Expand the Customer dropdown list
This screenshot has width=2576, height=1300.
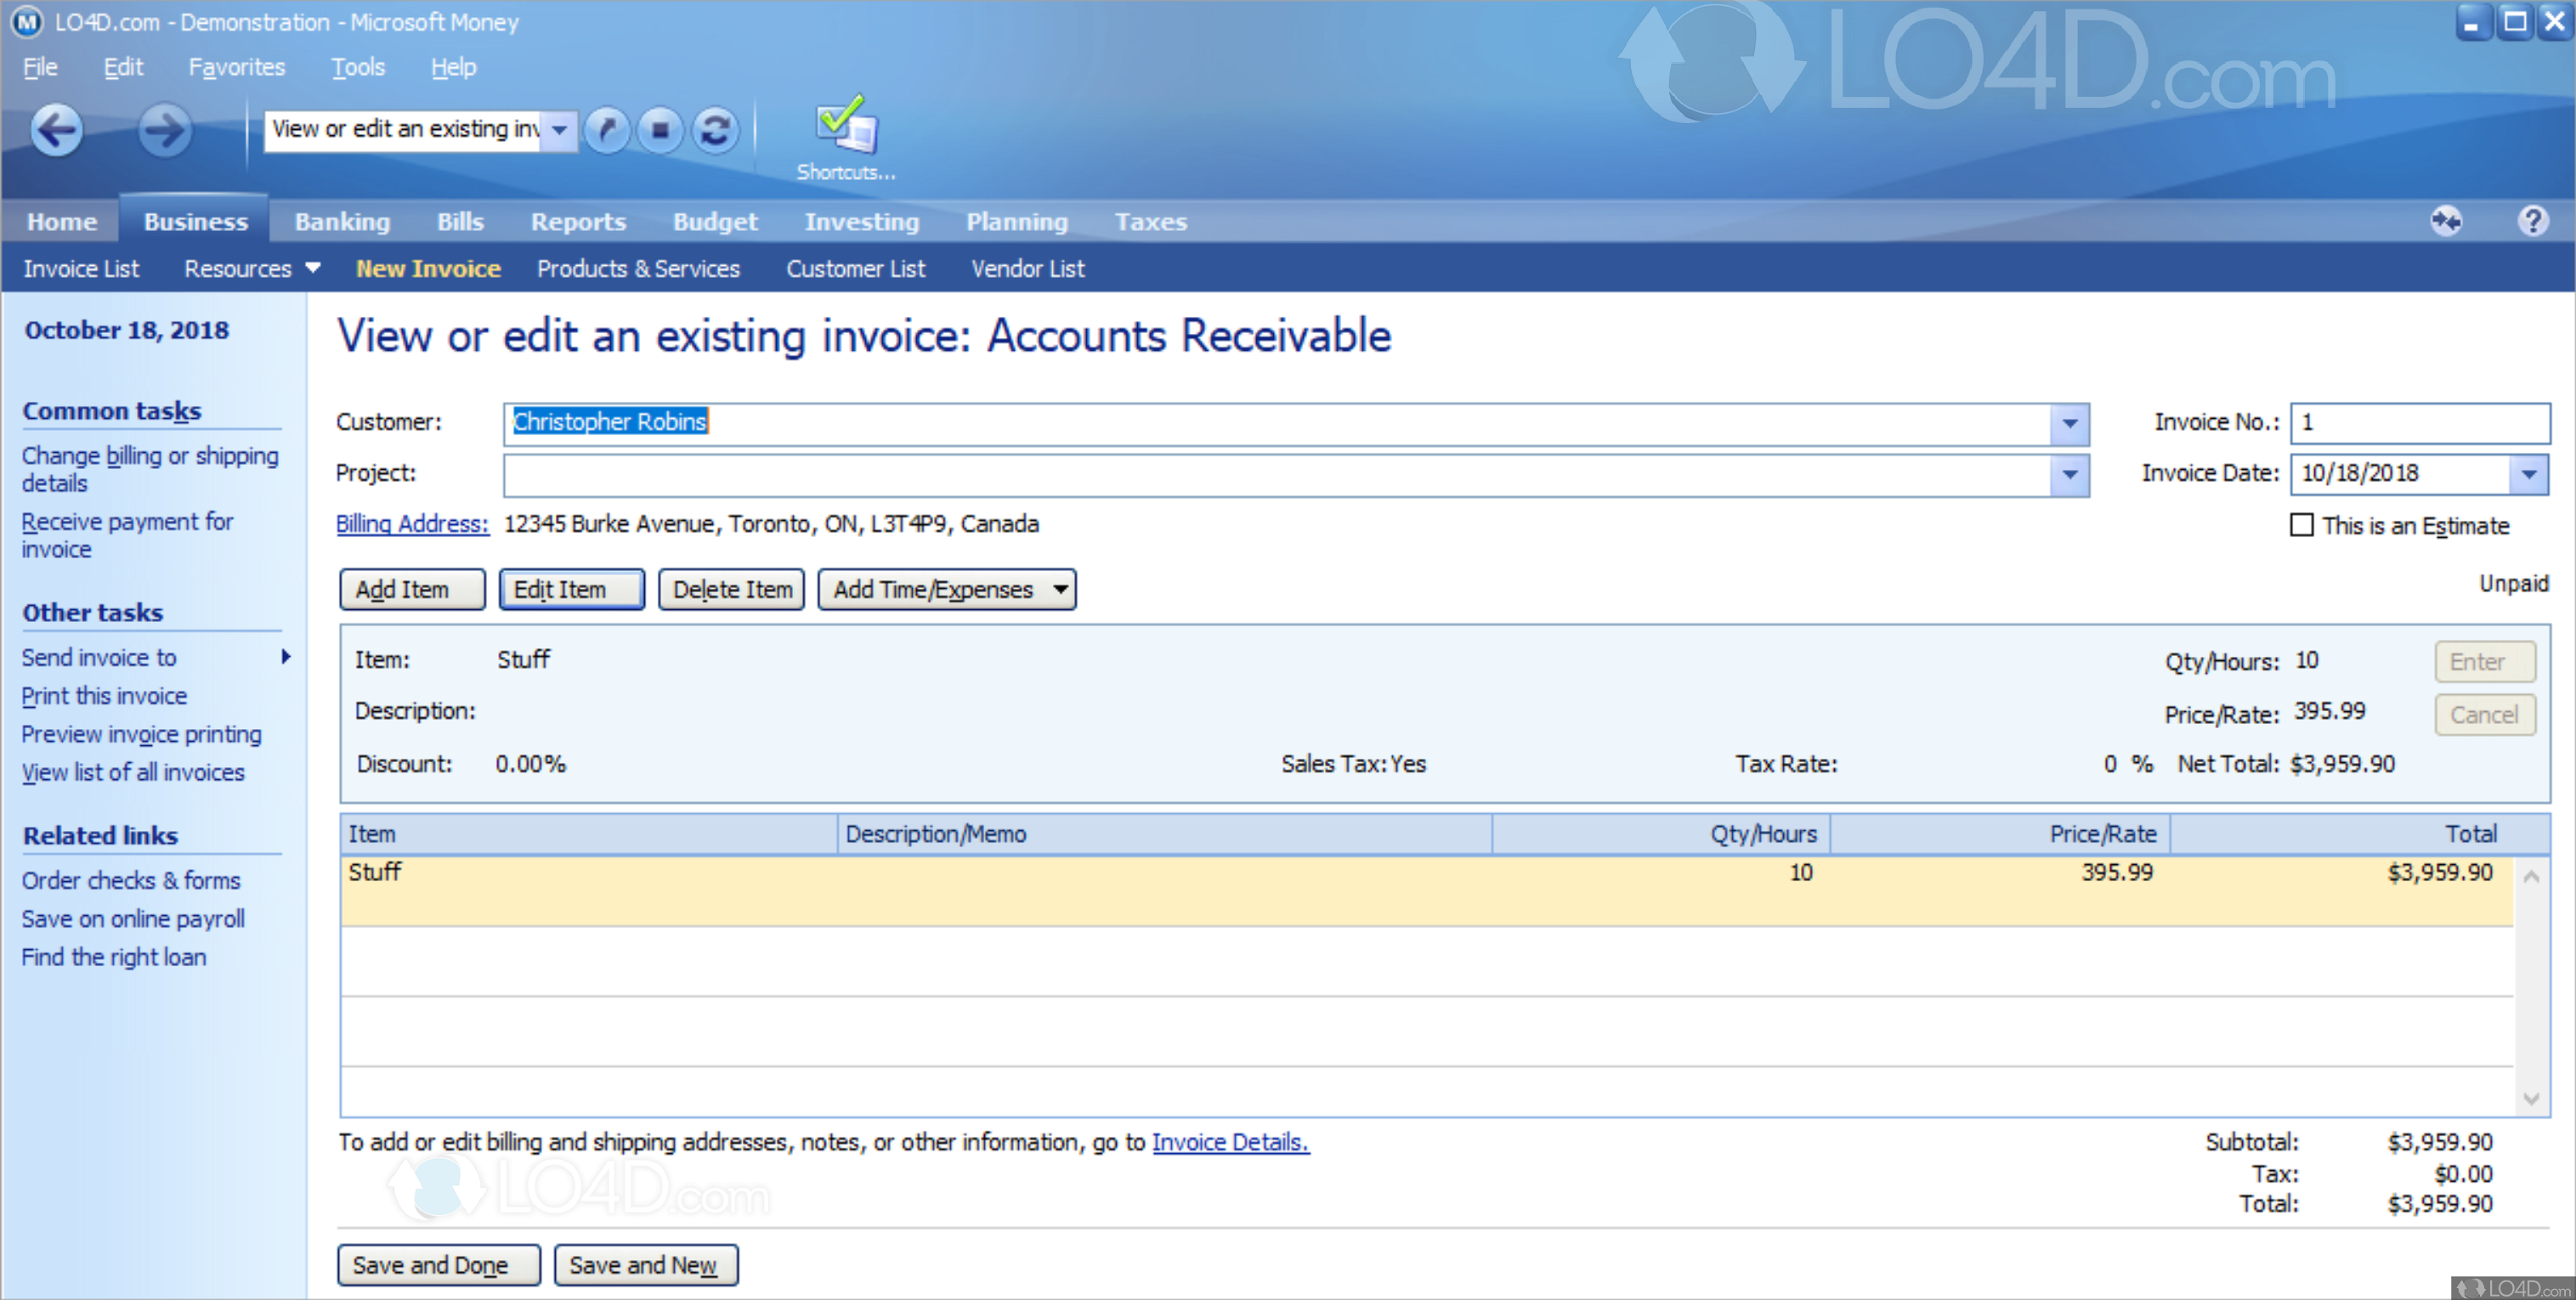pyautogui.click(x=2069, y=423)
